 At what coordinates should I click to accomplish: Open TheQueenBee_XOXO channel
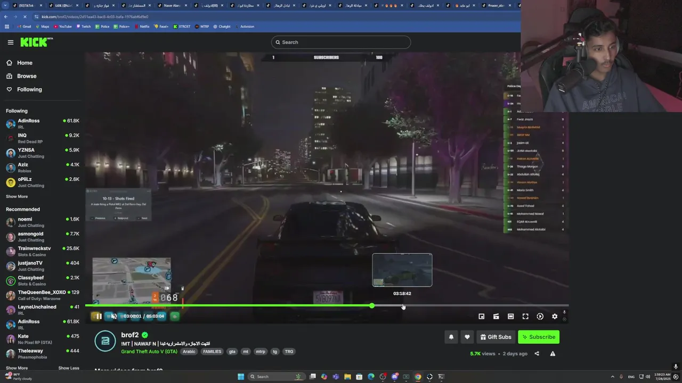(43, 295)
